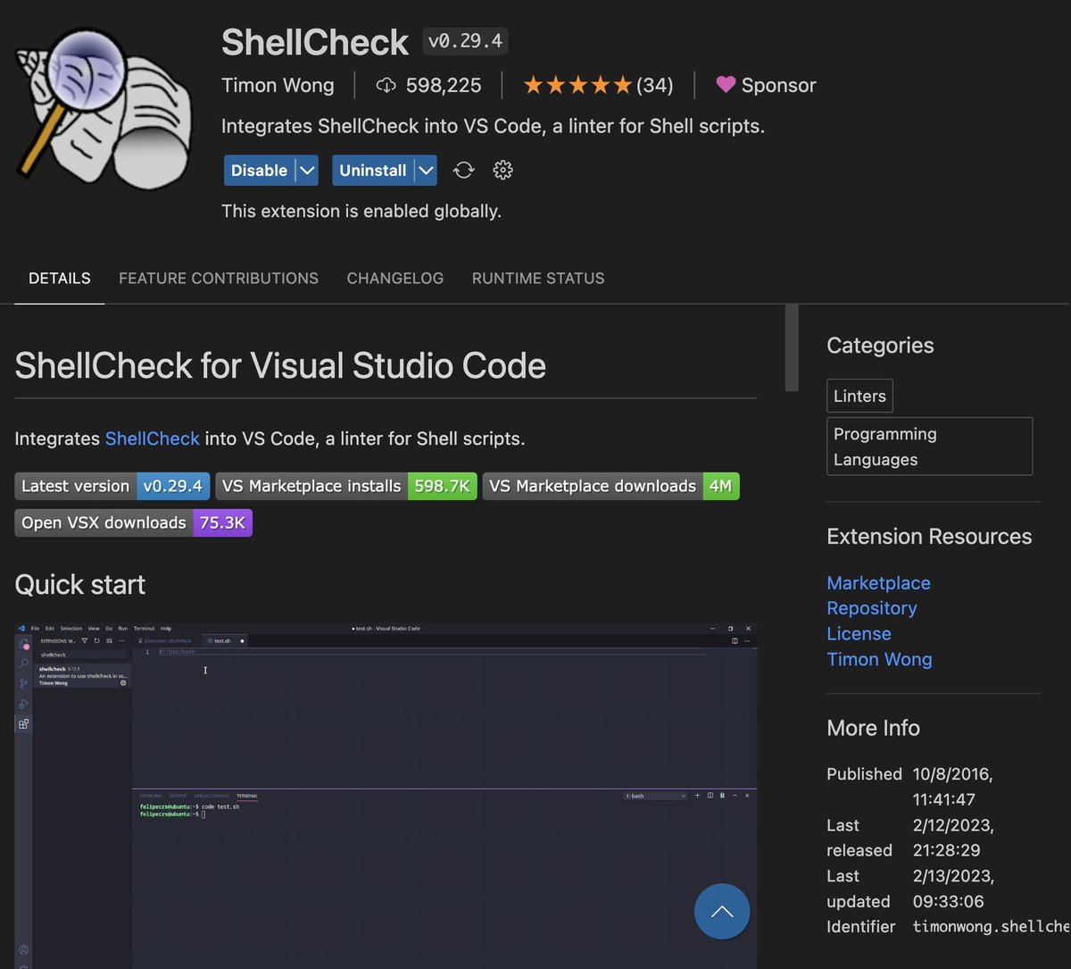This screenshot has height=969, width=1071.
Task: Click the timonwong.shellche identifier value
Action: click(992, 927)
